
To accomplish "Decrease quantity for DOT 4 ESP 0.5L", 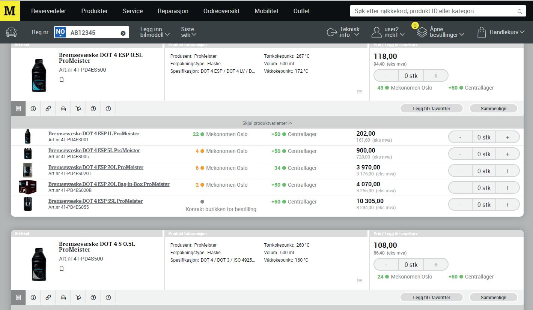I will click(x=386, y=76).
